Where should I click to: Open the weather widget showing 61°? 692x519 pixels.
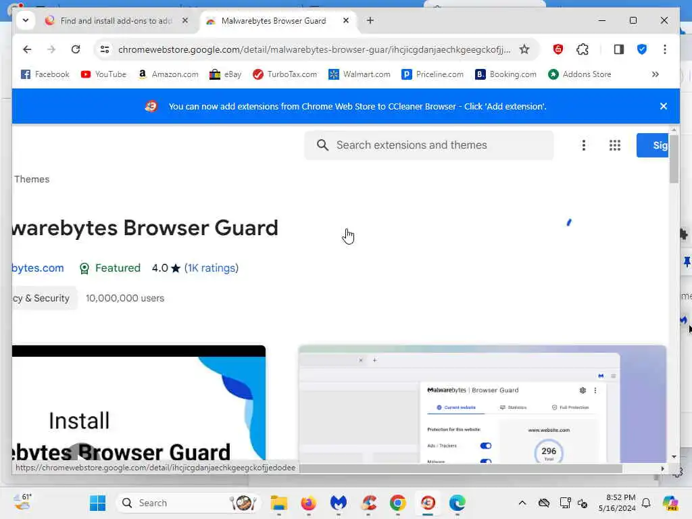point(22,502)
